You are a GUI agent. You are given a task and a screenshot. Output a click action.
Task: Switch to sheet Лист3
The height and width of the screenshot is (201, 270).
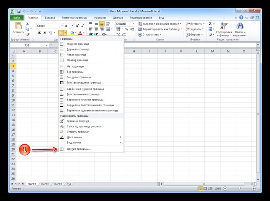coord(58,184)
